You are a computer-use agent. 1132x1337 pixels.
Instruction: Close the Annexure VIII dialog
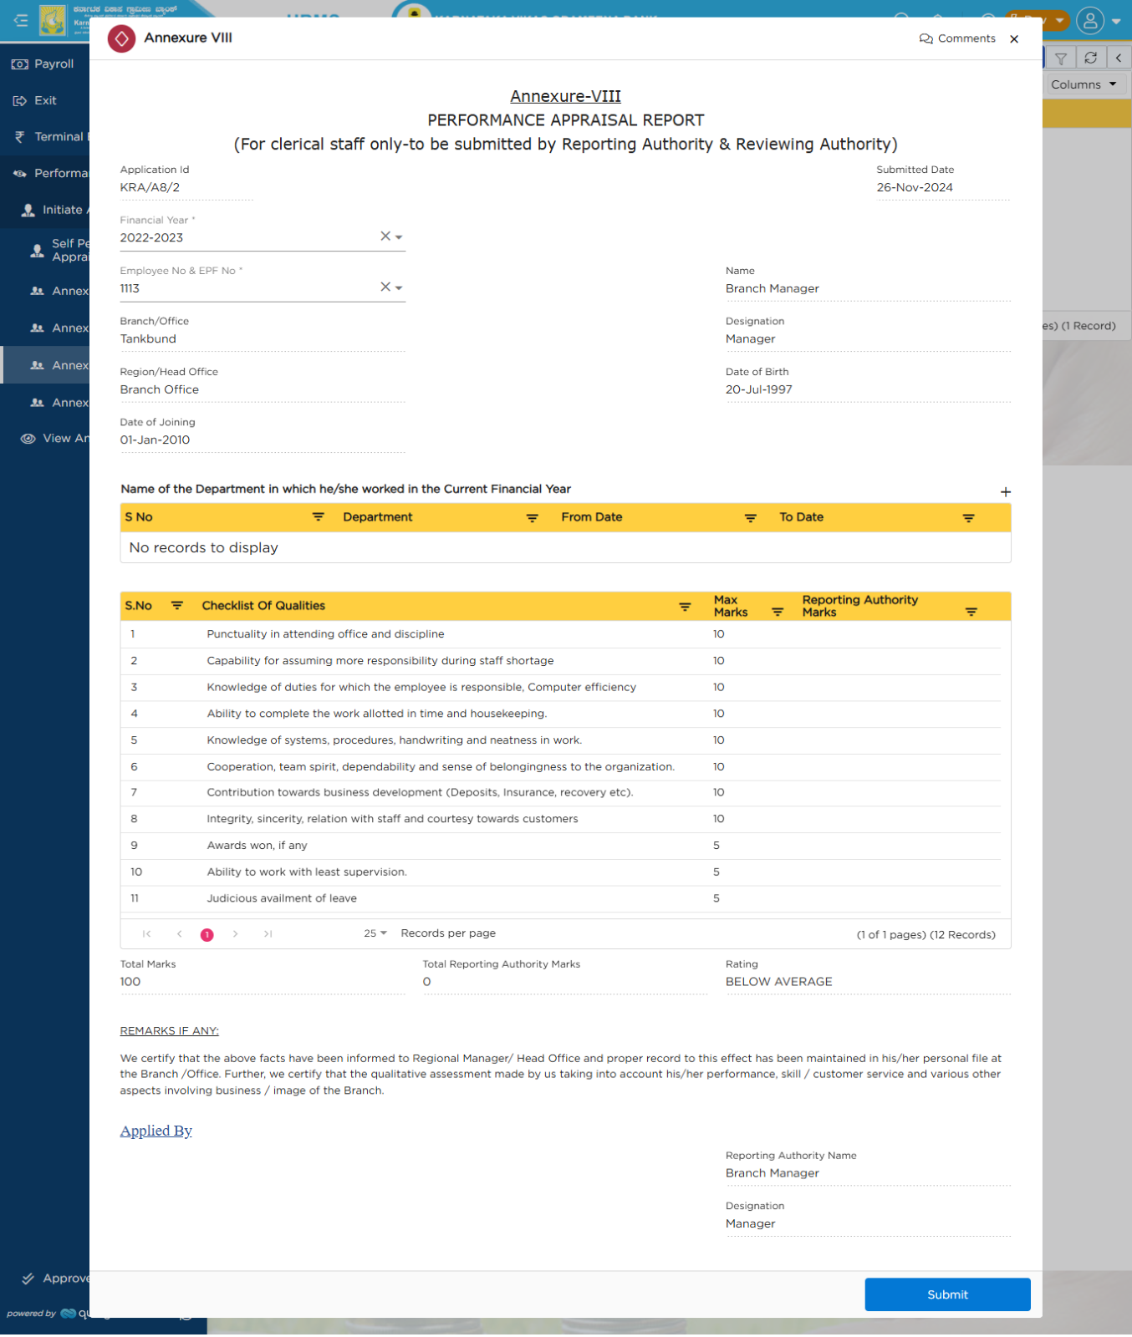click(1014, 39)
